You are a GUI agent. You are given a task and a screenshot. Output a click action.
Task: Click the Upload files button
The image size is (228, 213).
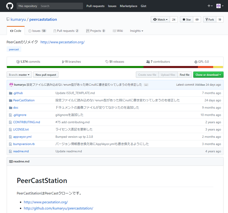168,75
